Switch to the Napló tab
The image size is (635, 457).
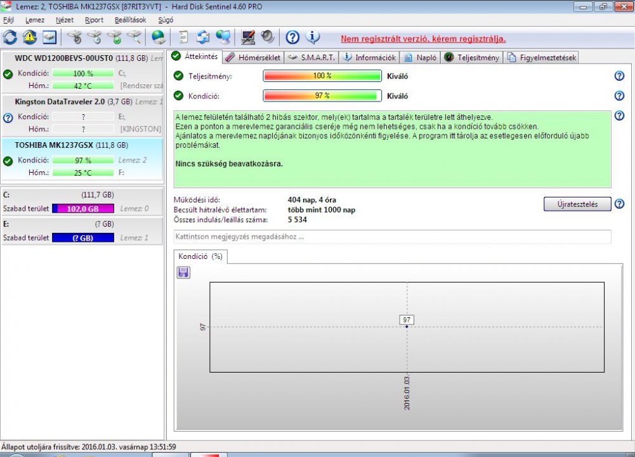[x=420, y=58]
